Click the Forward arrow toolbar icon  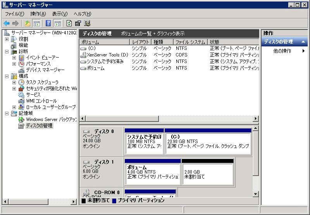[x=15, y=24]
